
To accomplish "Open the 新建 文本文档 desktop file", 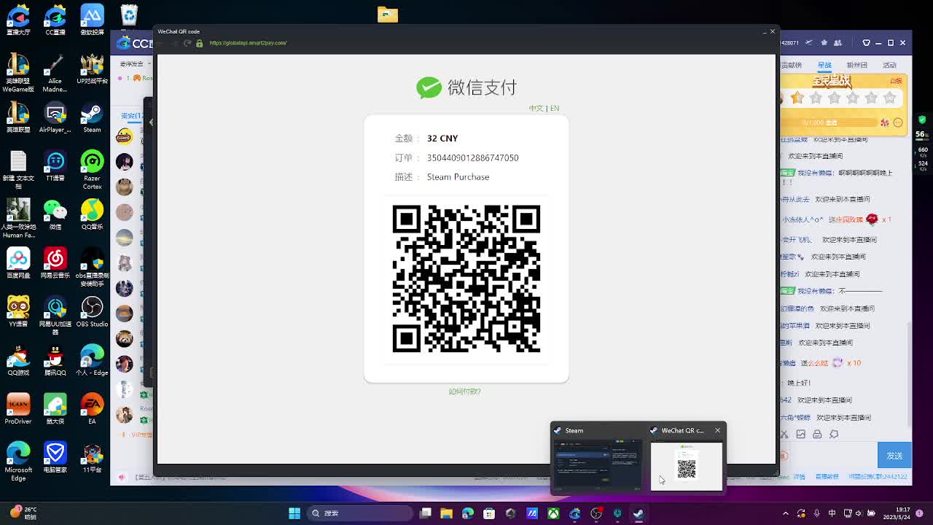I will [18, 171].
